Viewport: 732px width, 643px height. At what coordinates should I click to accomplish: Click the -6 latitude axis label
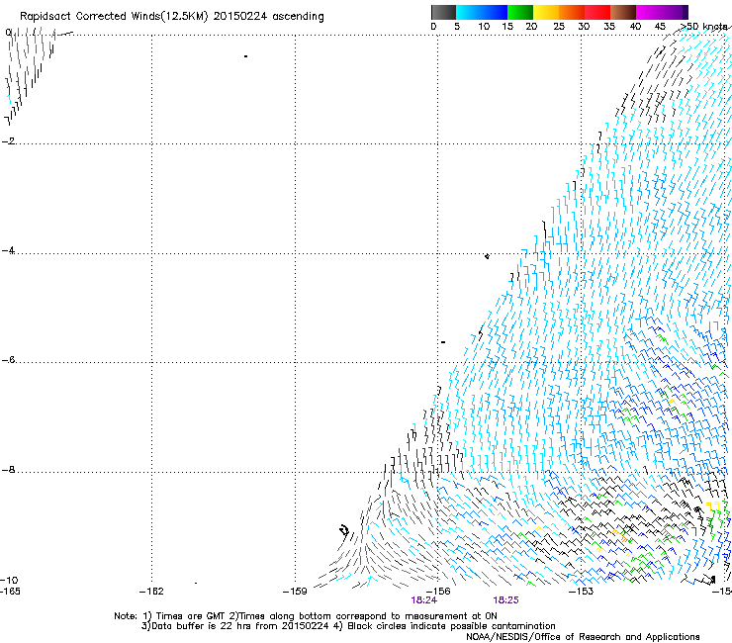click(x=8, y=359)
